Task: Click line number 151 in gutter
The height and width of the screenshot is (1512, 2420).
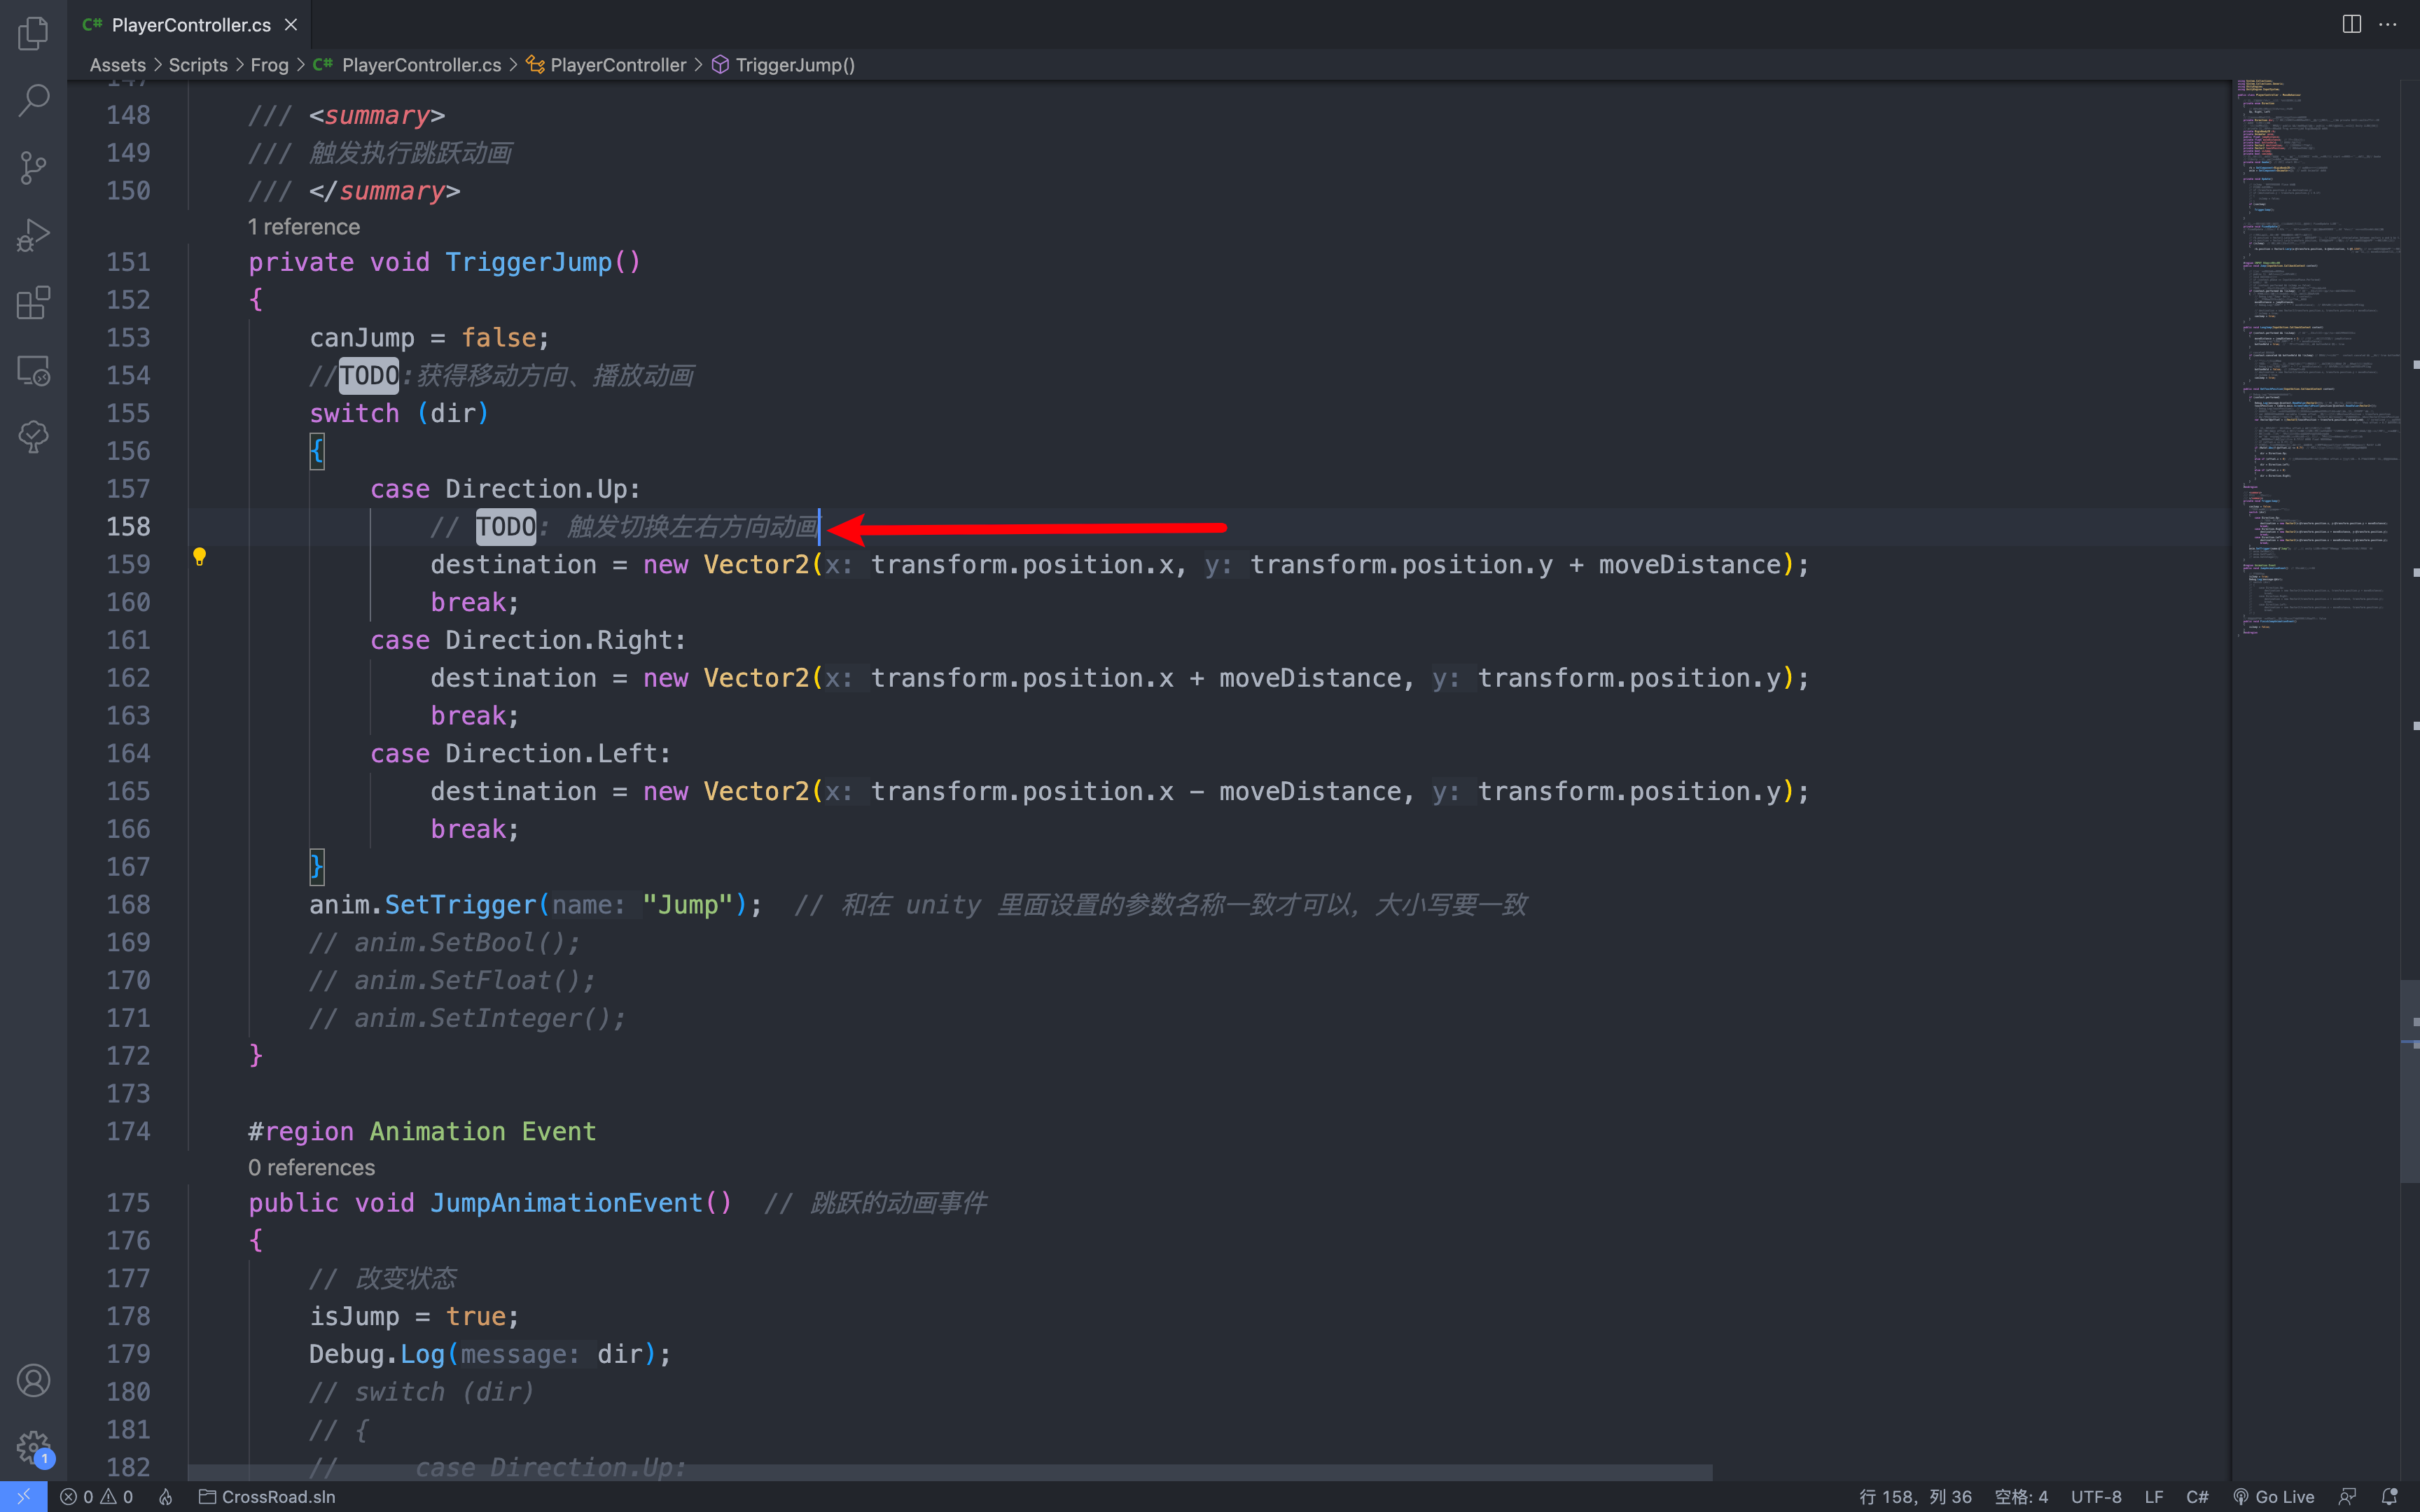Action: coord(128,262)
